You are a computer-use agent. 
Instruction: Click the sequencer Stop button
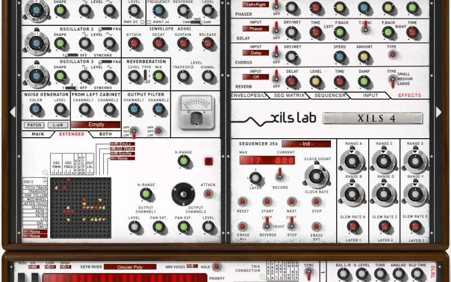click(316, 201)
